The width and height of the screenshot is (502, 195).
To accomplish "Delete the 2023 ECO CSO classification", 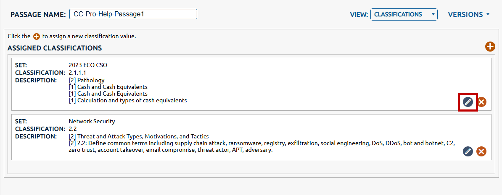I will [x=481, y=102].
